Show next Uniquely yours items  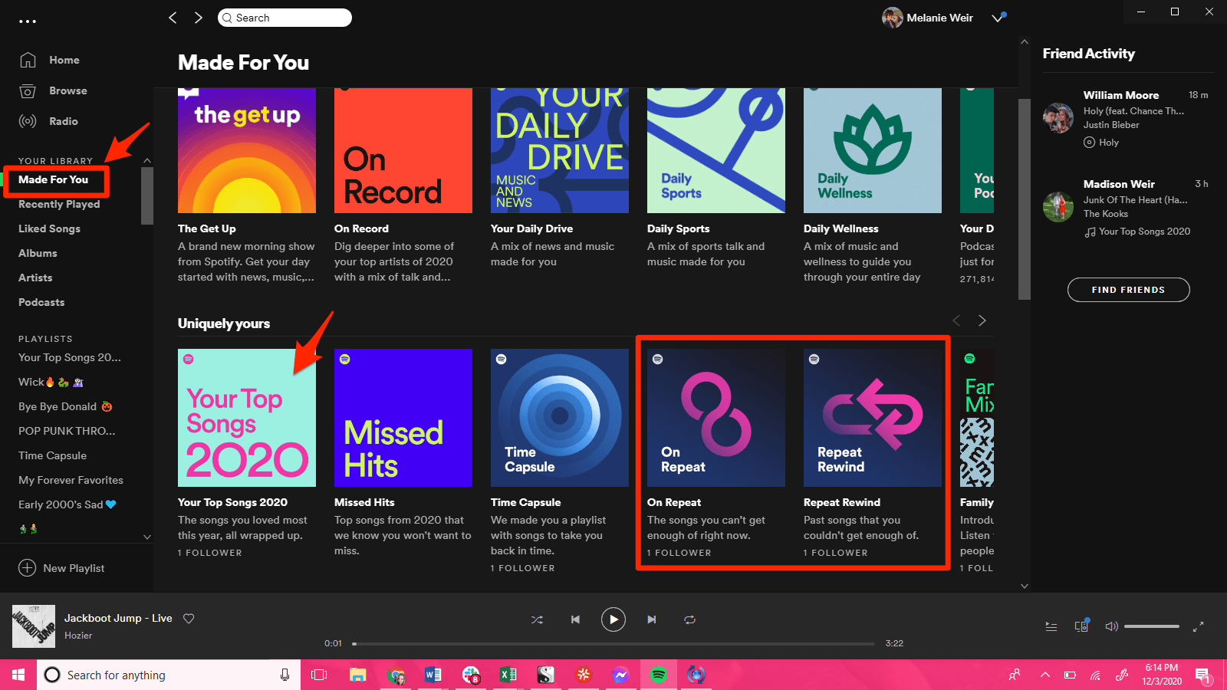[x=982, y=320]
